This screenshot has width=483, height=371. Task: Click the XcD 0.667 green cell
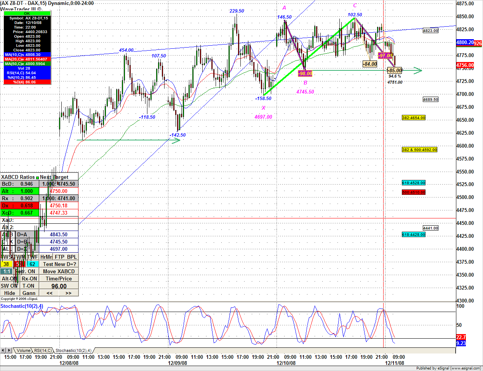pyautogui.click(x=19, y=213)
